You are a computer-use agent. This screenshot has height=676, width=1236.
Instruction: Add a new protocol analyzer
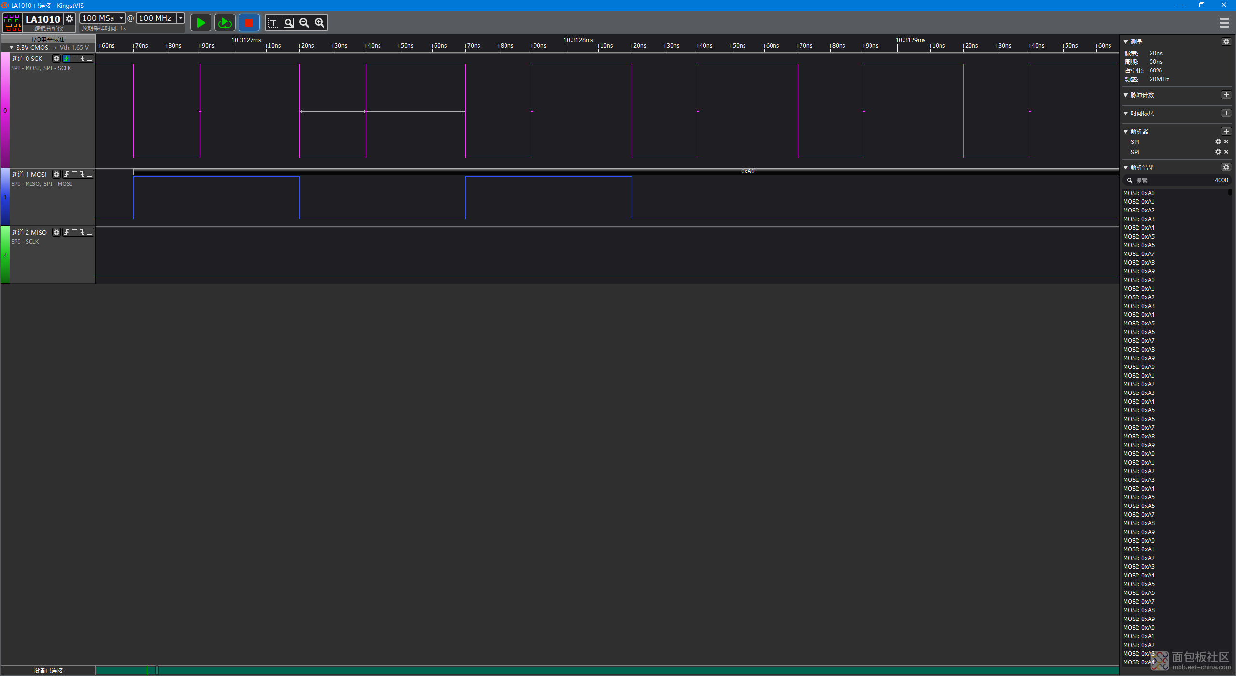1226,131
